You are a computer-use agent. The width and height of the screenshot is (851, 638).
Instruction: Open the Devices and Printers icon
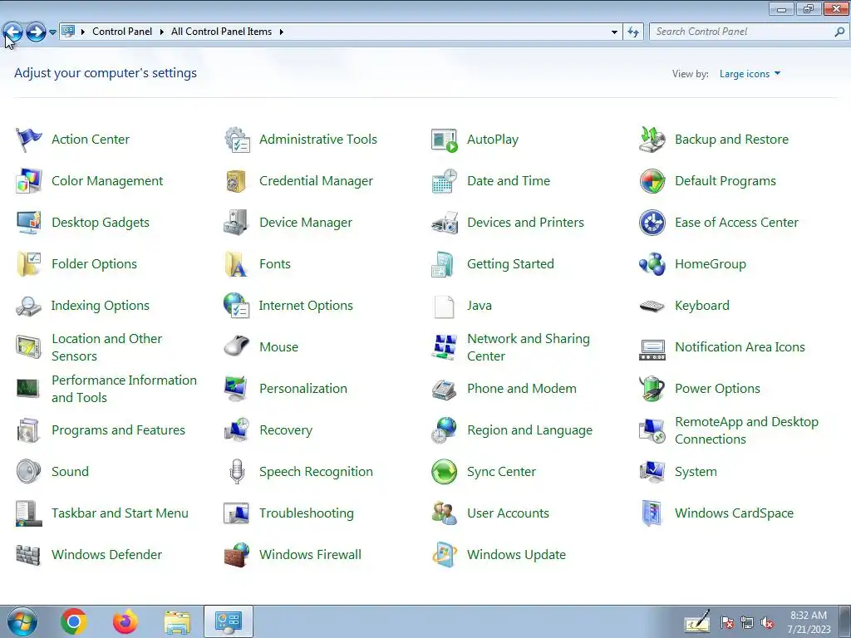444,223
